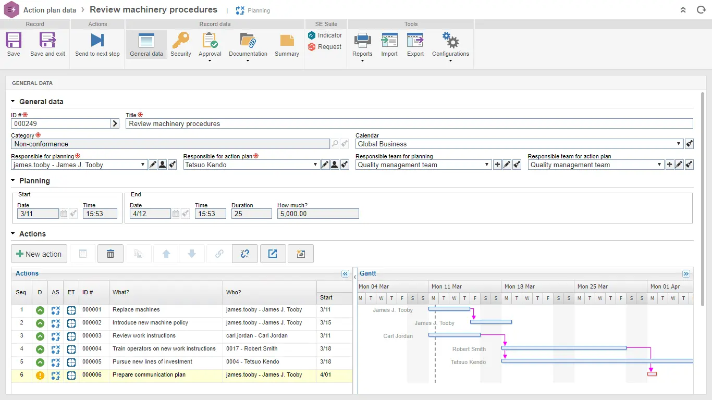This screenshot has height=400, width=712.
Task: Delete selected action with trash icon
Action: (x=110, y=254)
